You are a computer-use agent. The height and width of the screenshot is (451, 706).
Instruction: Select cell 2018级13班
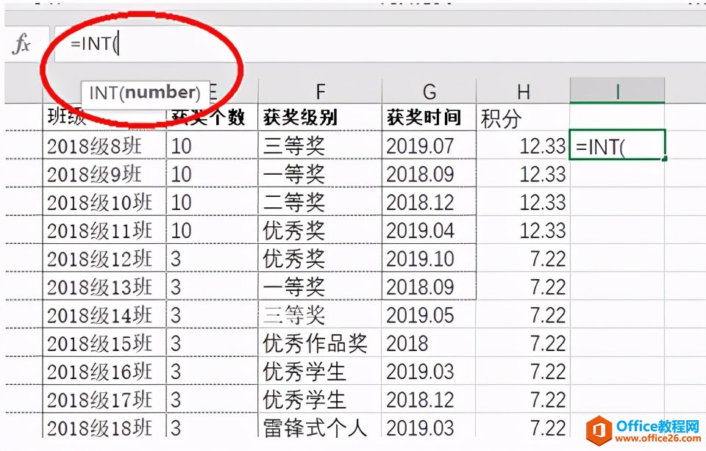pos(104,286)
